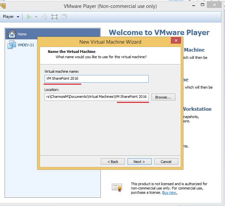Click the 'Name the Virtual Machine' heading
This screenshot has height=206, width=225.
coord(72,52)
